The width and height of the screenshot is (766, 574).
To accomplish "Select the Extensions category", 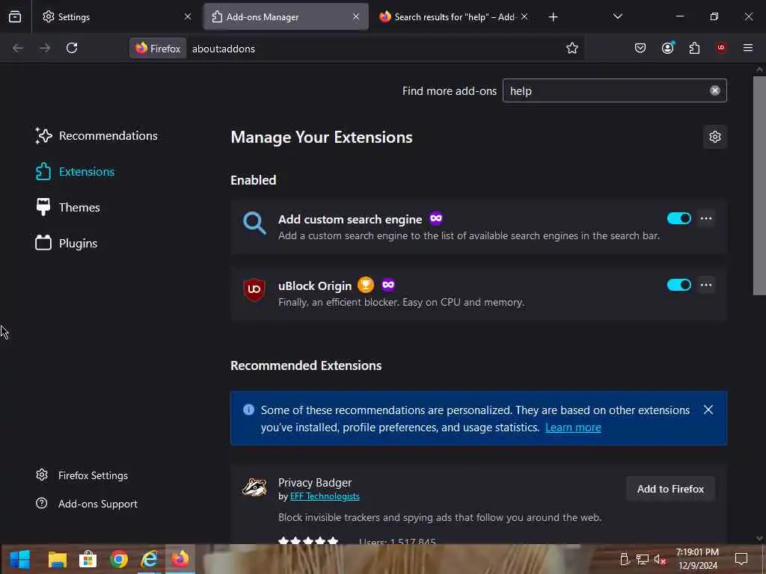I will pos(75,172).
